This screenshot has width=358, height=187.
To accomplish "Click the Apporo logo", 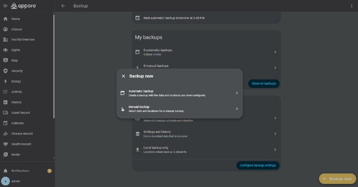I will point(23,6).
